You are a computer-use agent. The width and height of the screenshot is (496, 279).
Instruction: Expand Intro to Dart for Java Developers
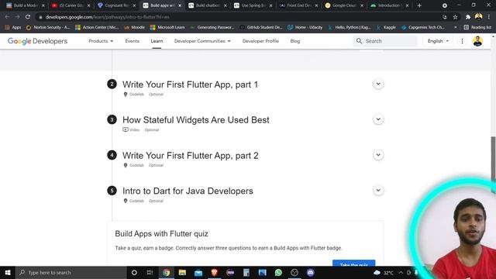(378, 190)
